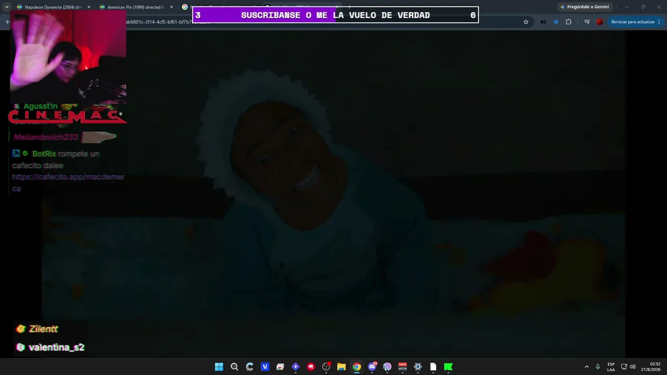Open the red fist taskbar app
The width and height of the screenshot is (667, 375).
(x=311, y=367)
